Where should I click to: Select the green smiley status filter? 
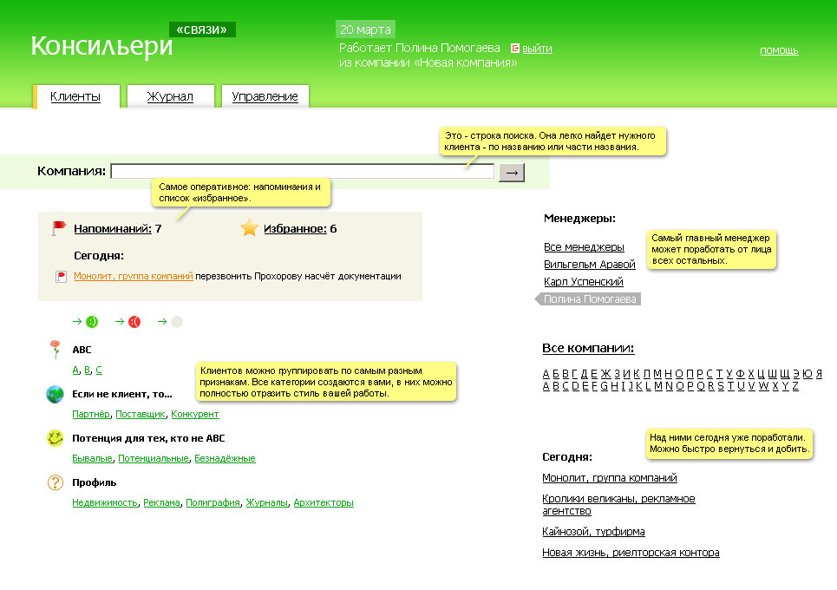[92, 321]
